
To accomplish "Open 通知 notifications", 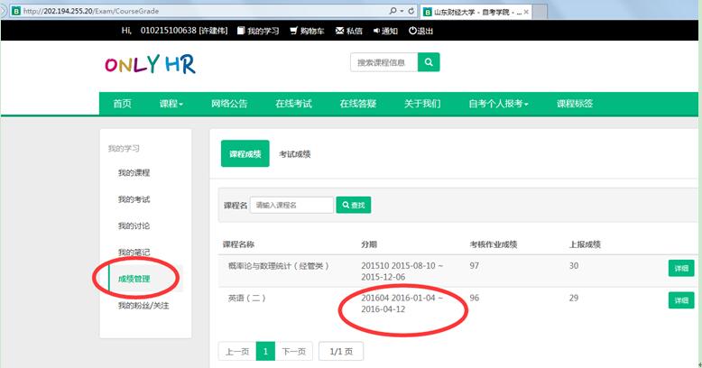I will pos(384,31).
